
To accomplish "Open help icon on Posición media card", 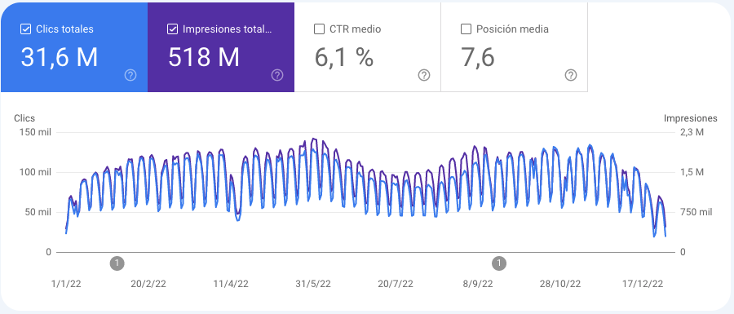I will pyautogui.click(x=571, y=75).
